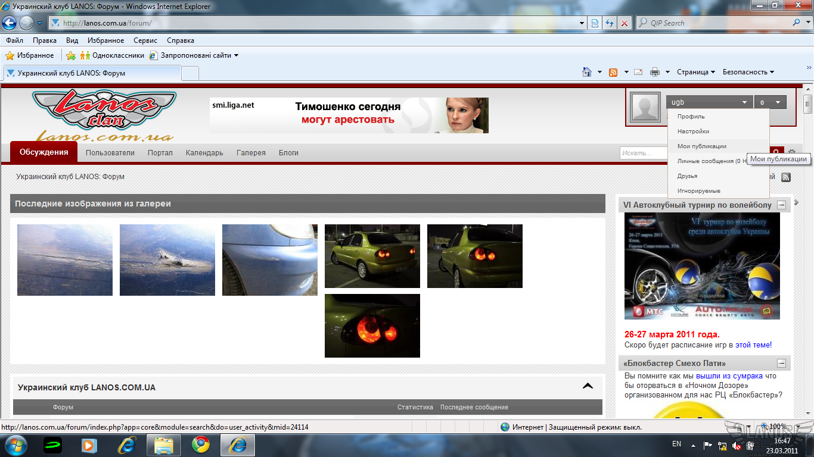Click the forum RSS feed icon

785,177
